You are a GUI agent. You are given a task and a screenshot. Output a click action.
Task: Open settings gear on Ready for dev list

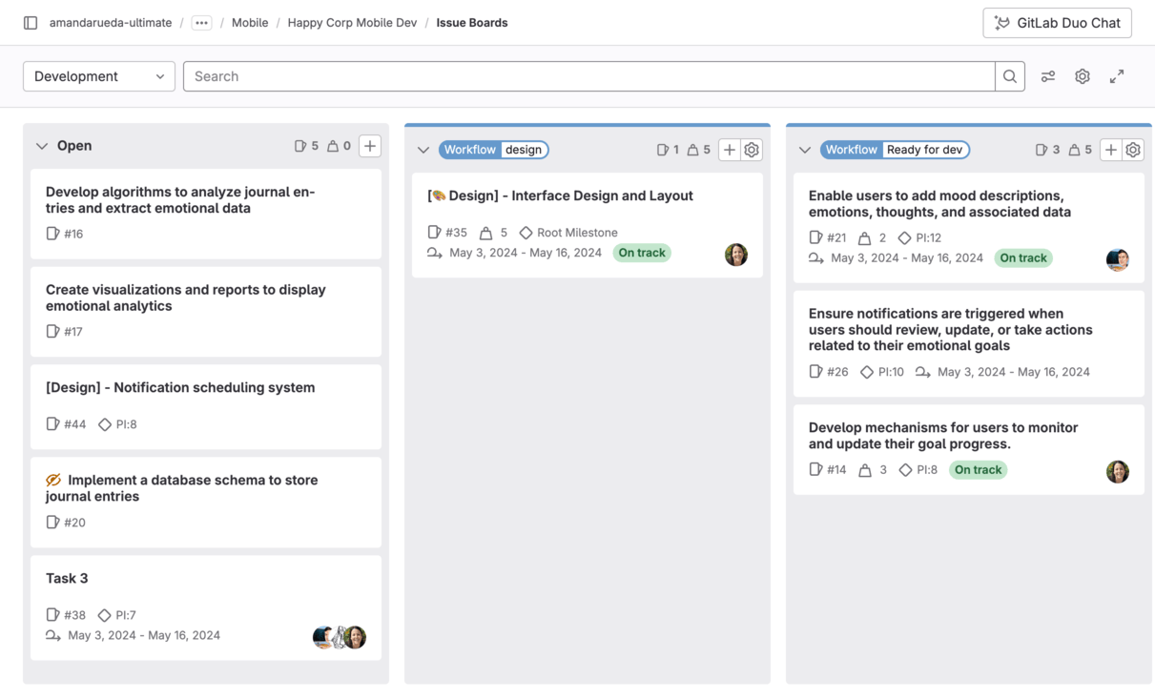click(1132, 150)
